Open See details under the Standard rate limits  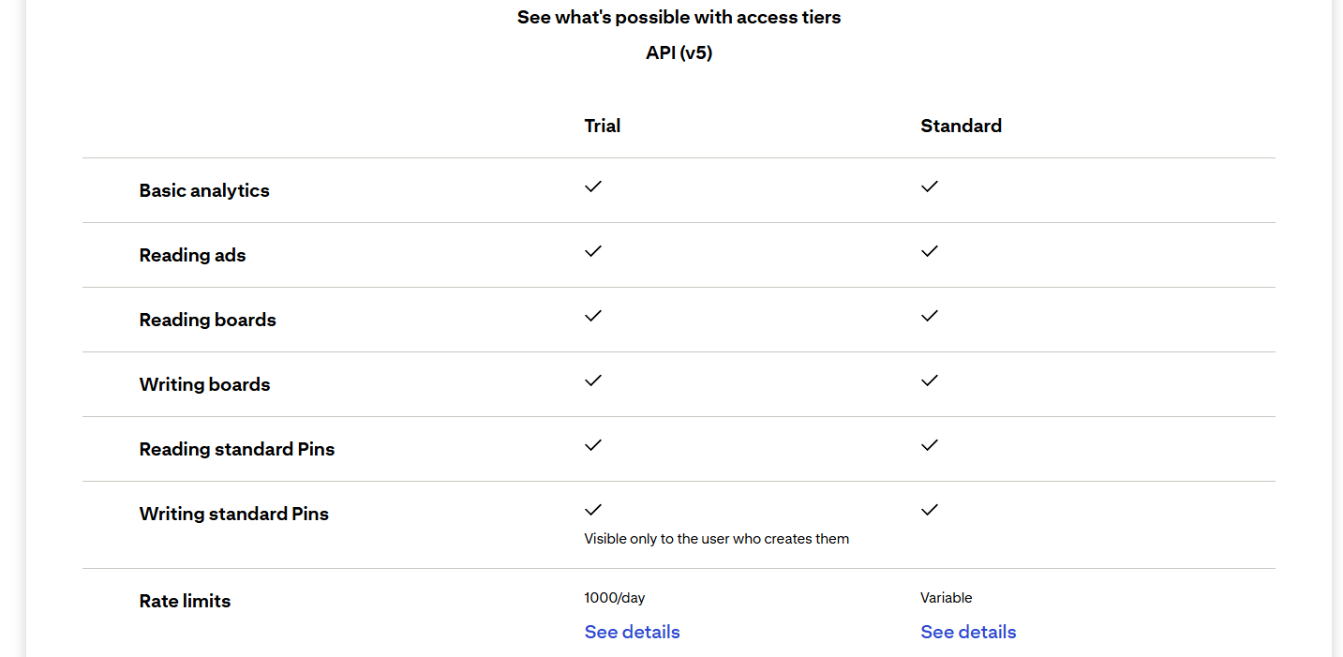968,632
